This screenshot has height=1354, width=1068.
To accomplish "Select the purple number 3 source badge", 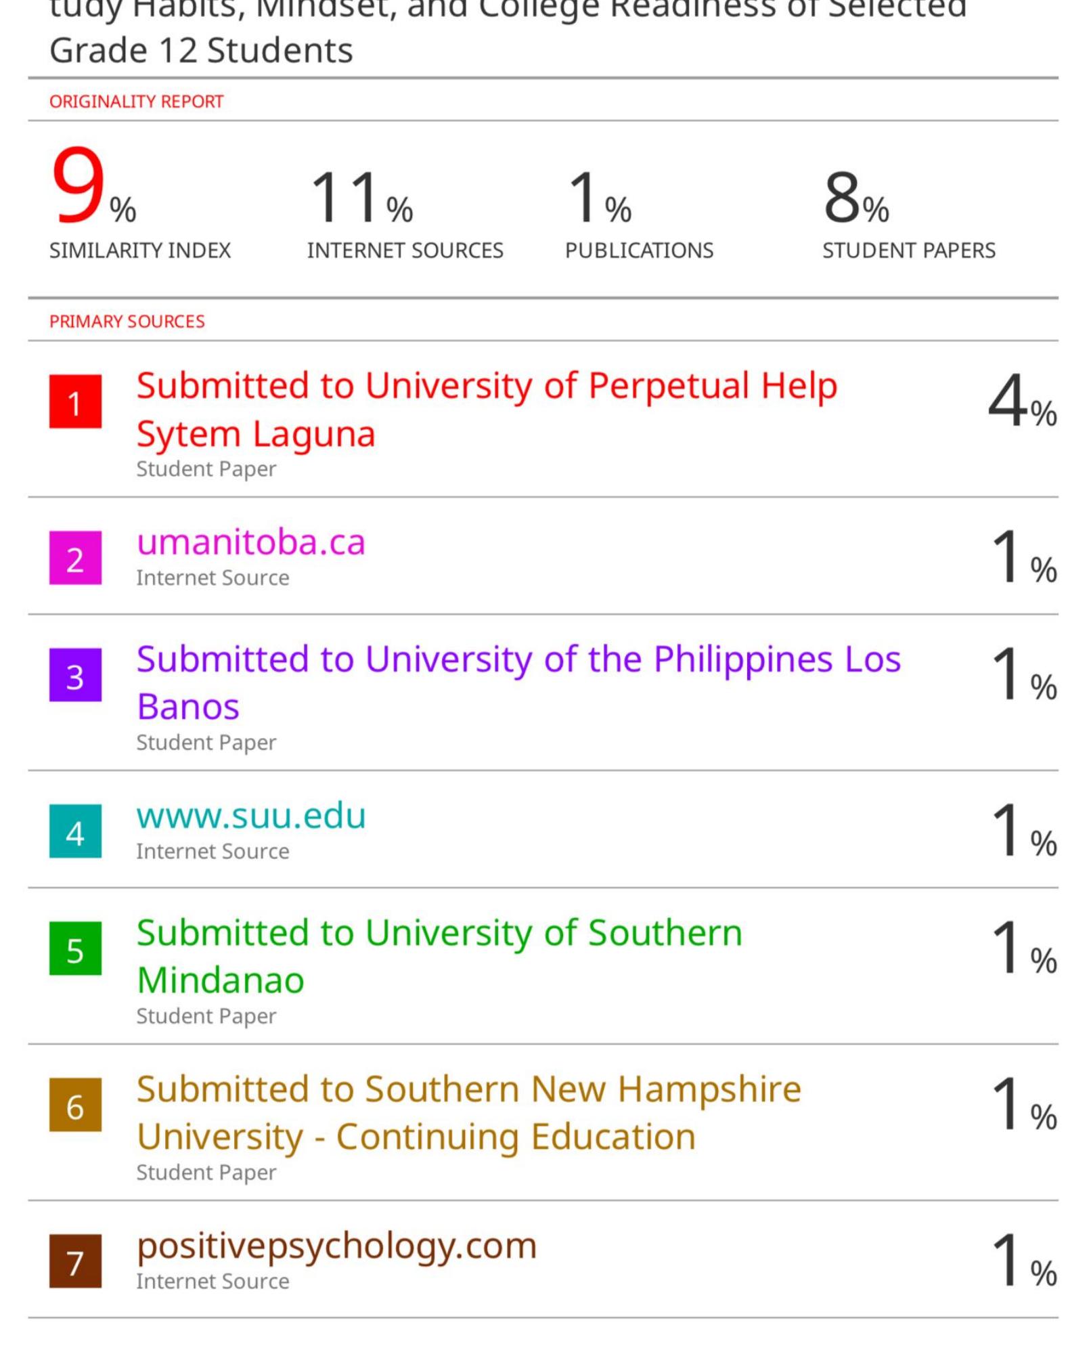I will coord(75,675).
